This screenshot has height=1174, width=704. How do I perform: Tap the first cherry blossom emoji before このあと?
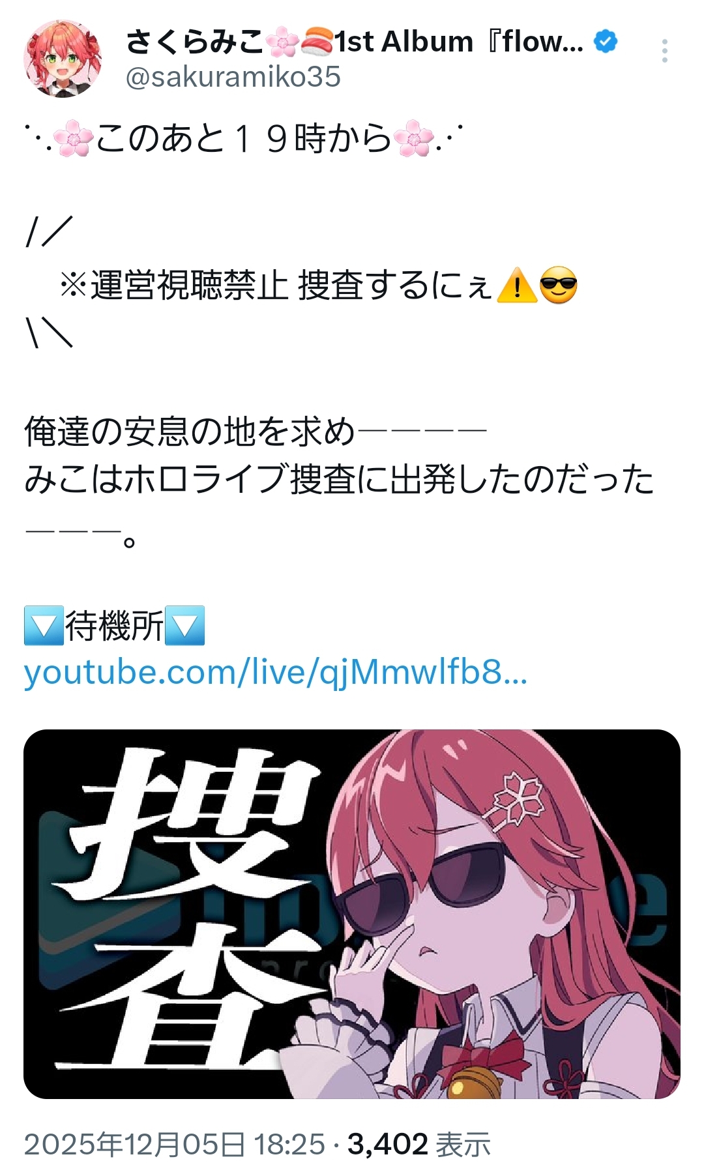(x=72, y=139)
